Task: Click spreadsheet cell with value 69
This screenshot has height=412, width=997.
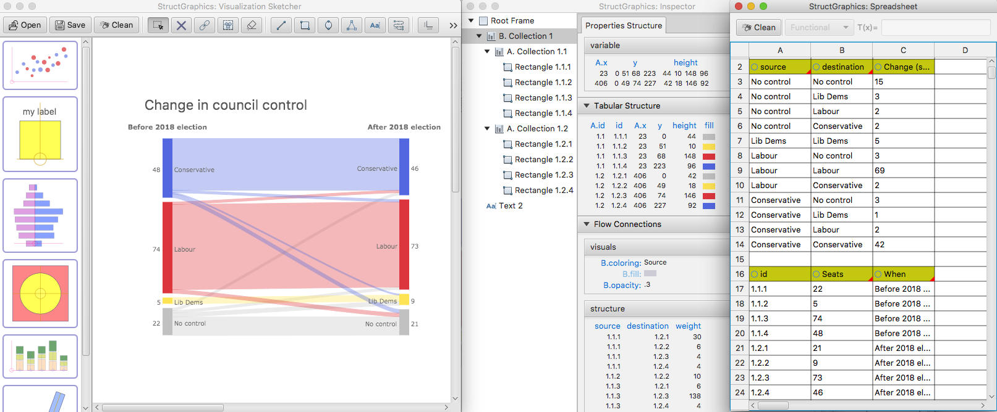Action: point(903,170)
